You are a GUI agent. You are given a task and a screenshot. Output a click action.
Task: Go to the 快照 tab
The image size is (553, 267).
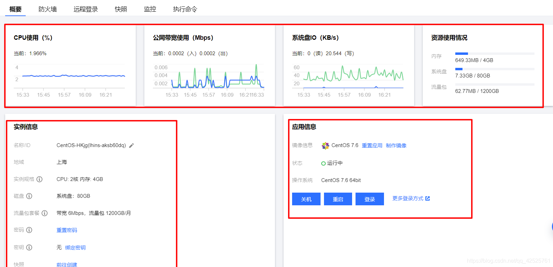point(121,9)
